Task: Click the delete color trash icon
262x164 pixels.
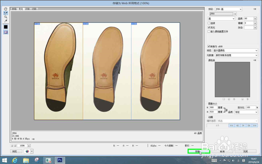Action: pos(248,99)
